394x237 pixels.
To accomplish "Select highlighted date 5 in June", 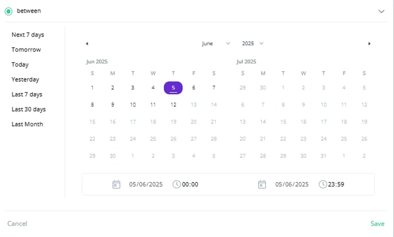I will (173, 88).
